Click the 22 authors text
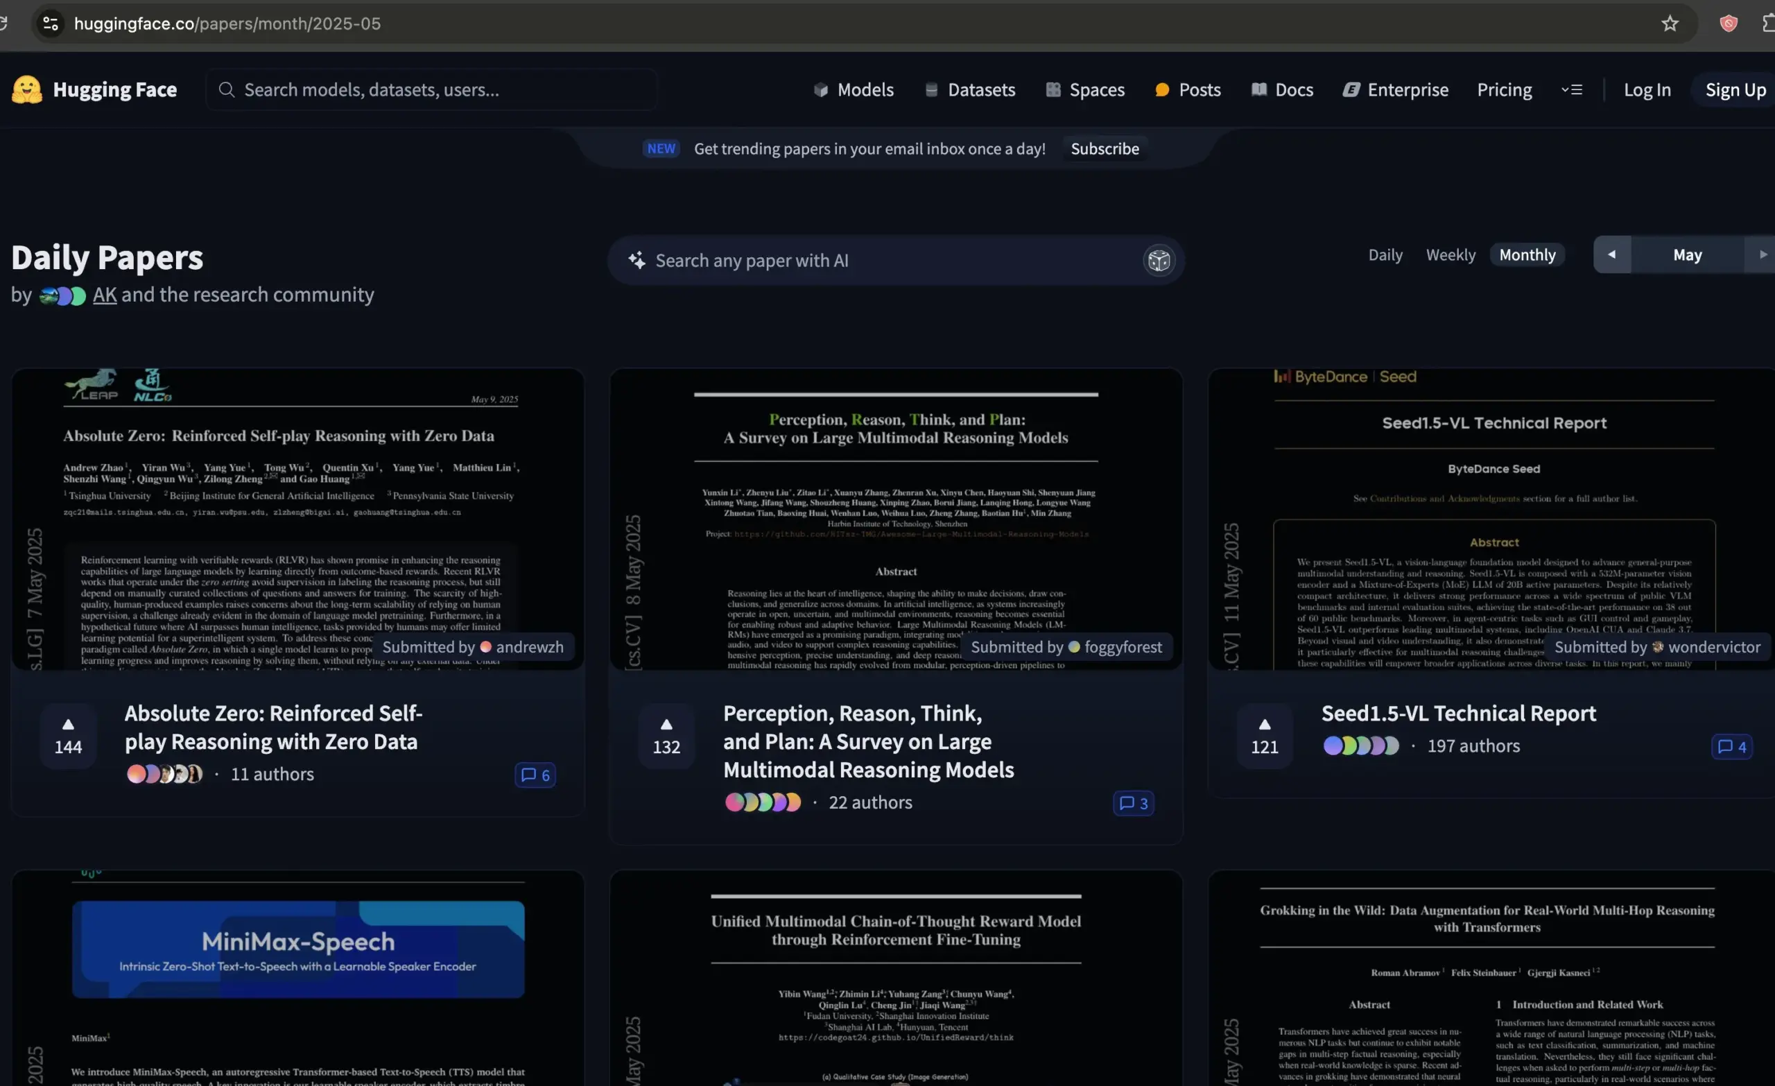This screenshot has width=1775, height=1086. click(x=870, y=802)
